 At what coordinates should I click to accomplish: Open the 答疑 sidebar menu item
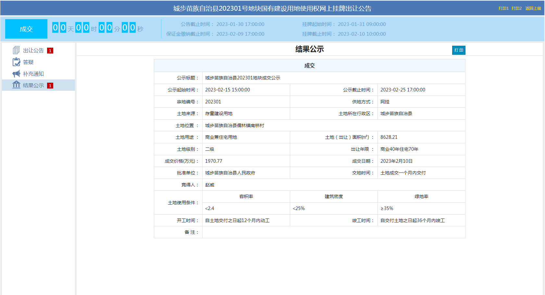(28, 62)
